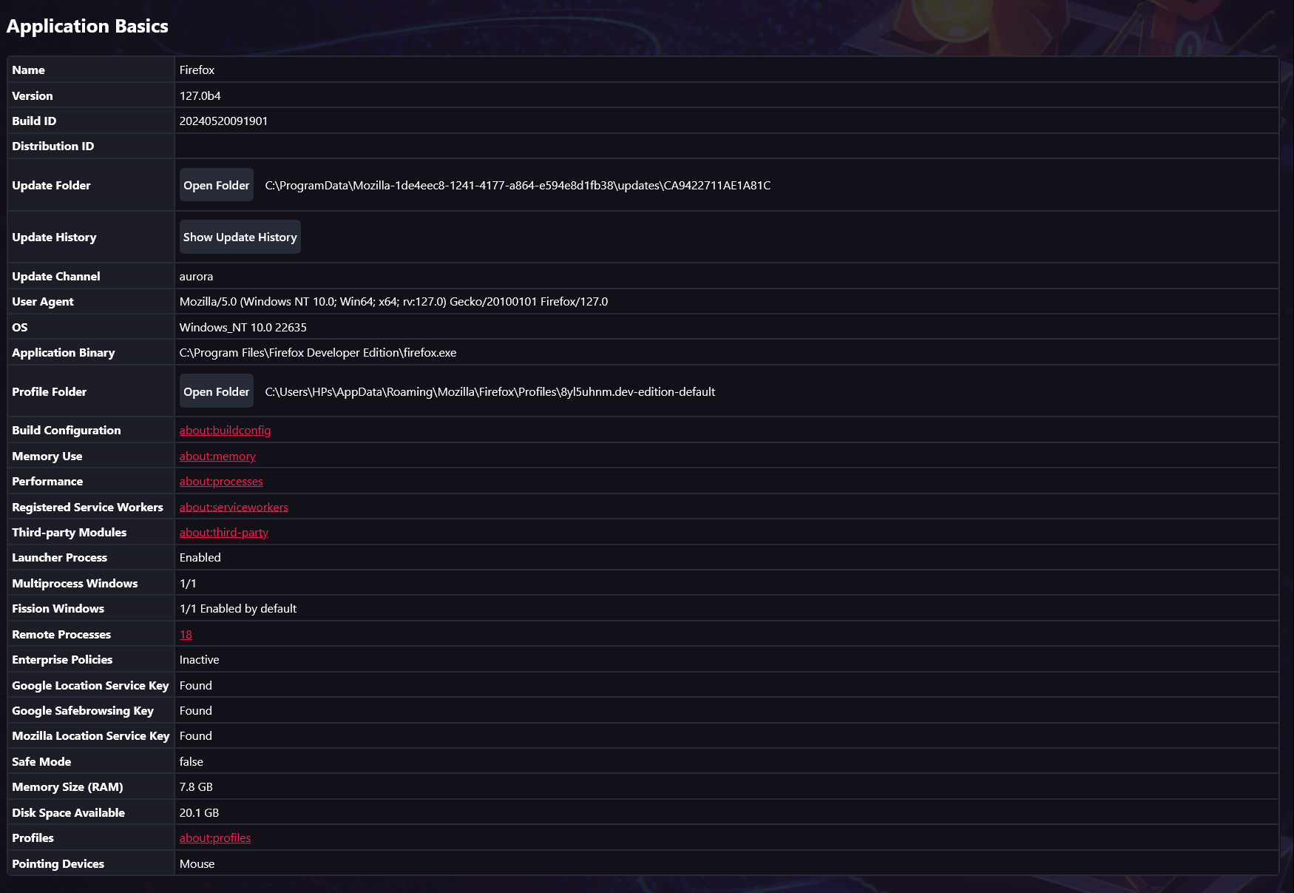This screenshot has height=893, width=1294.
Task: Click the Memory Use label
Action: coord(47,456)
